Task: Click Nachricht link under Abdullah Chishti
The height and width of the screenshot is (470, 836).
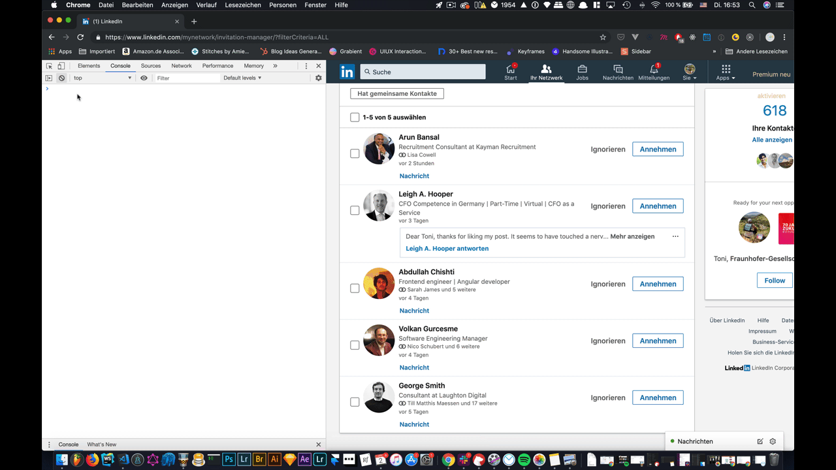Action: coord(414,311)
